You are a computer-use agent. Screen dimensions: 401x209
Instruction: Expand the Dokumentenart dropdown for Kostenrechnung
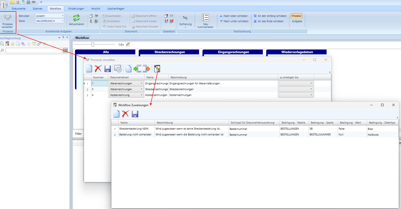pos(141,95)
